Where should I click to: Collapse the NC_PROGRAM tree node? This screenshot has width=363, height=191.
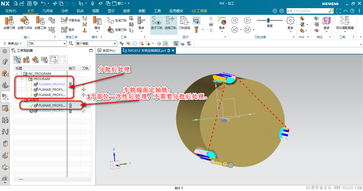pyautogui.click(x=17, y=74)
